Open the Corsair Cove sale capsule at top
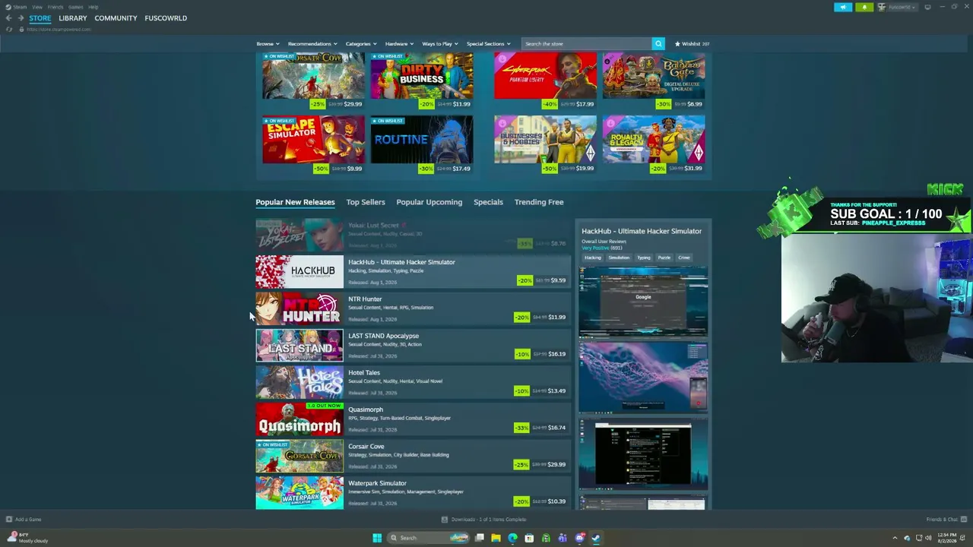 tap(313, 81)
